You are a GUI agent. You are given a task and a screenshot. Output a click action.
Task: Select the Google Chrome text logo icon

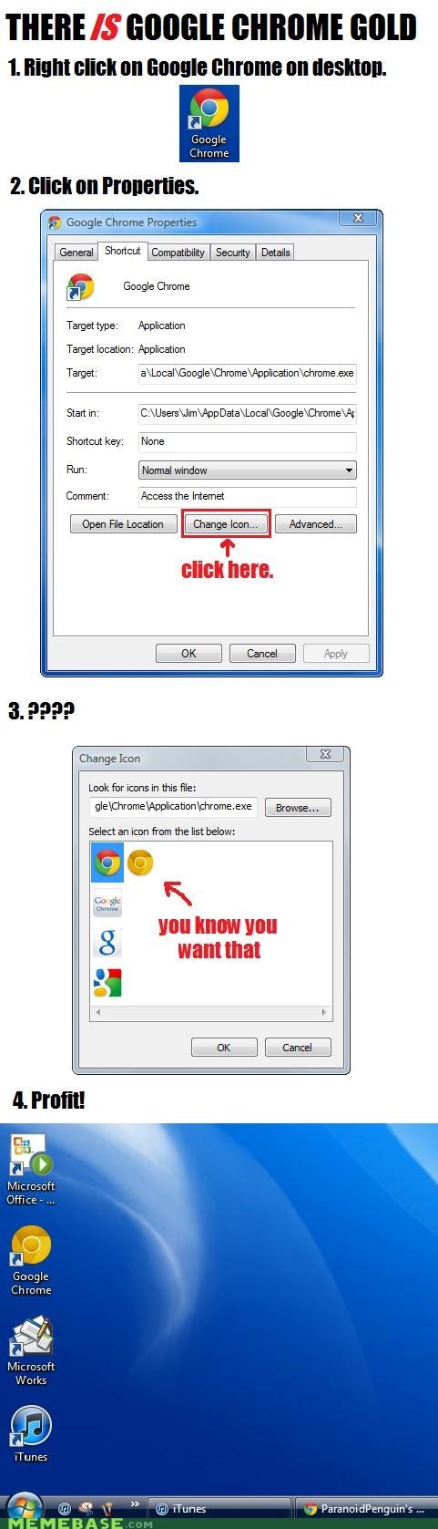[107, 903]
